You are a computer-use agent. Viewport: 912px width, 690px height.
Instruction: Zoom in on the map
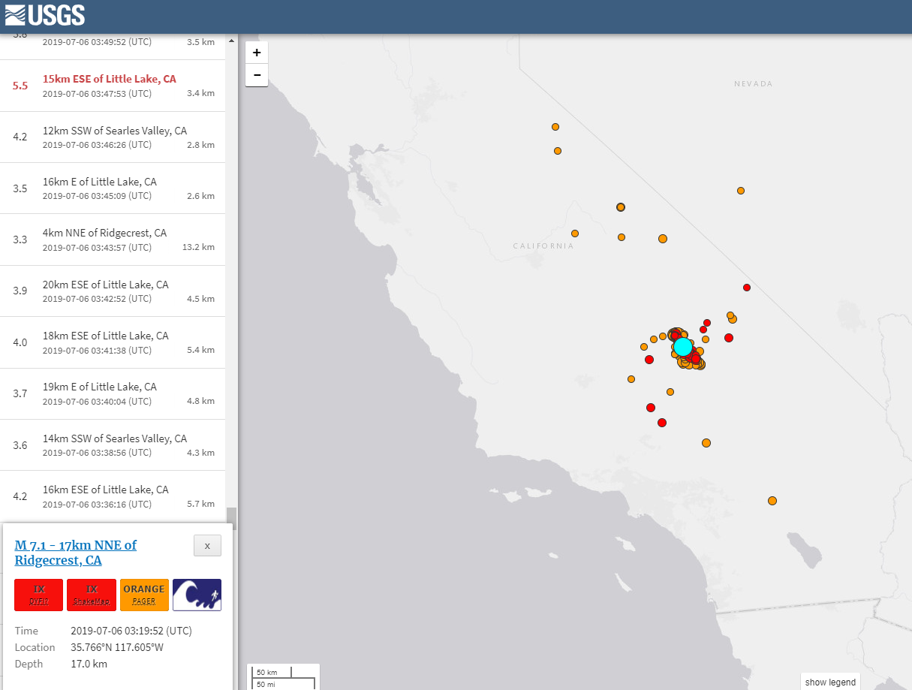coord(257,53)
